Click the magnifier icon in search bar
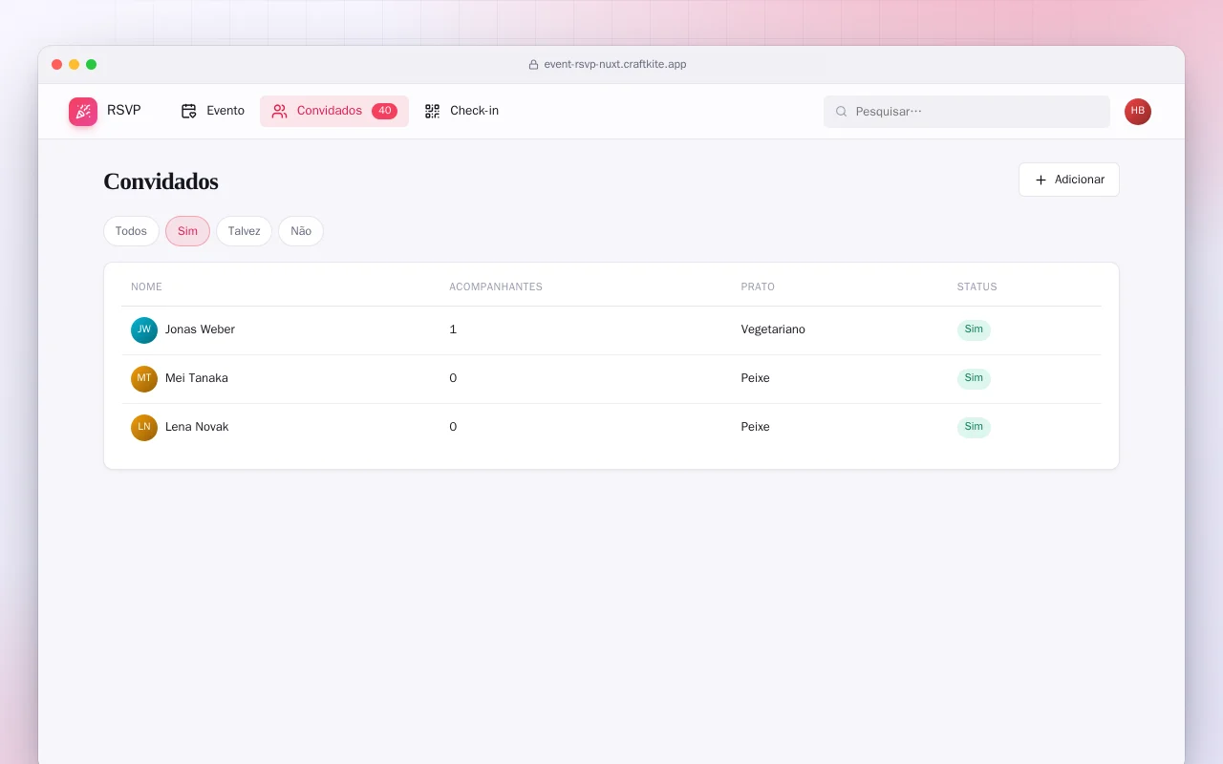Screen dimensions: 1223x764 click(842, 112)
